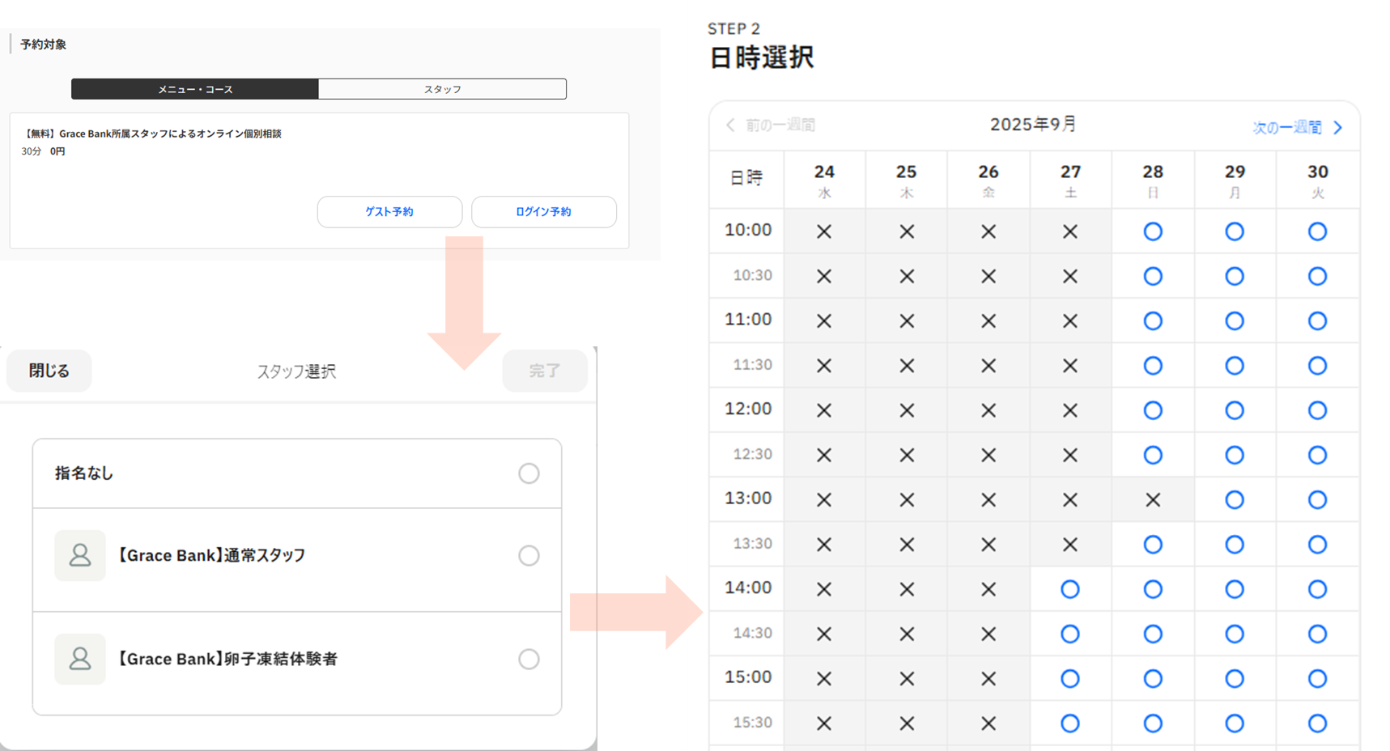
Task: Select the 指名なし radio button
Action: pyautogui.click(x=529, y=473)
